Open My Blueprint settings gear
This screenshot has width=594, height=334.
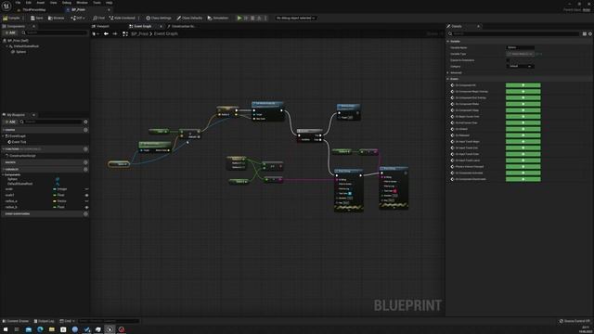coord(85,122)
